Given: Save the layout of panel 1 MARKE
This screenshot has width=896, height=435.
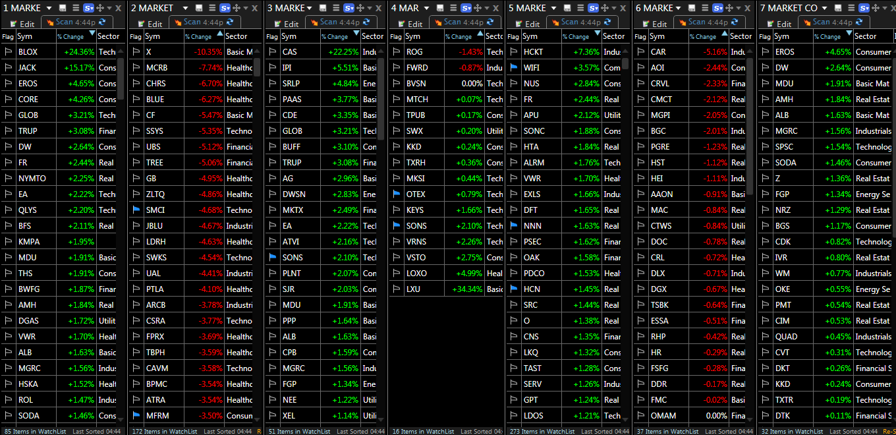Looking at the screenshot, I should click(62, 8).
